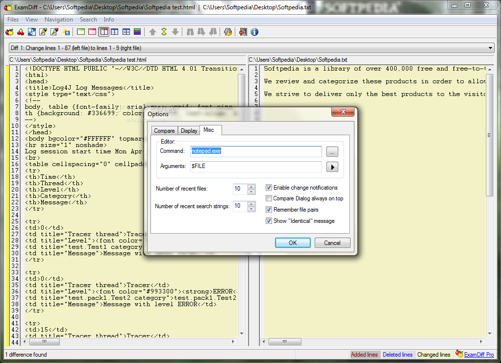Click right pane horizontal scrollbar thumb
Image resolution: width=501 pixels, height=363 pixels.
point(285,341)
